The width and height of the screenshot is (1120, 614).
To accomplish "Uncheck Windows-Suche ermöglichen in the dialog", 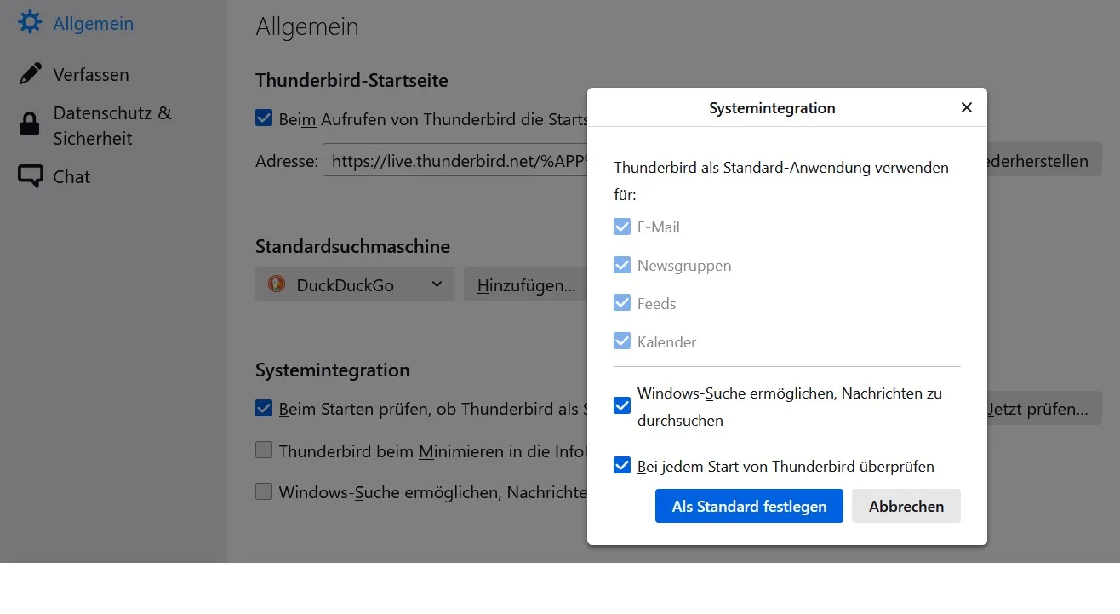I will click(x=622, y=406).
